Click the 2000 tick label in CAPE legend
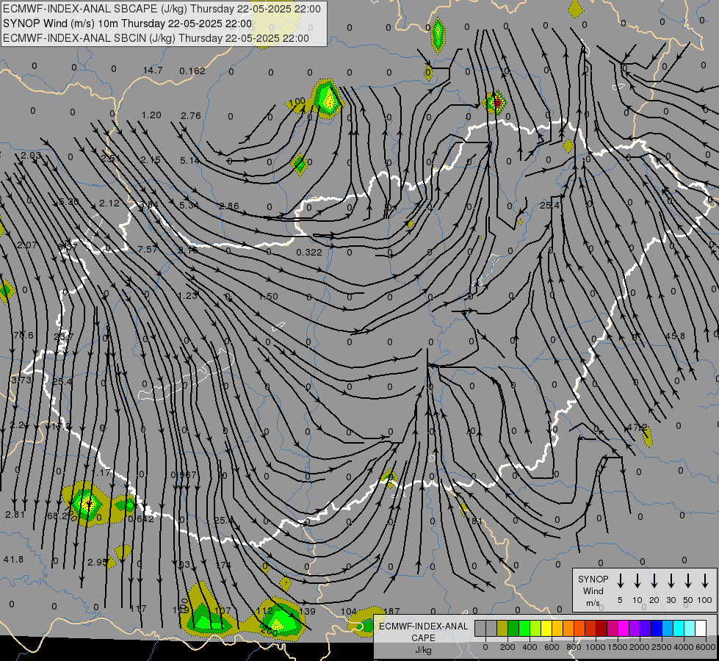719x661 pixels. 640,647
